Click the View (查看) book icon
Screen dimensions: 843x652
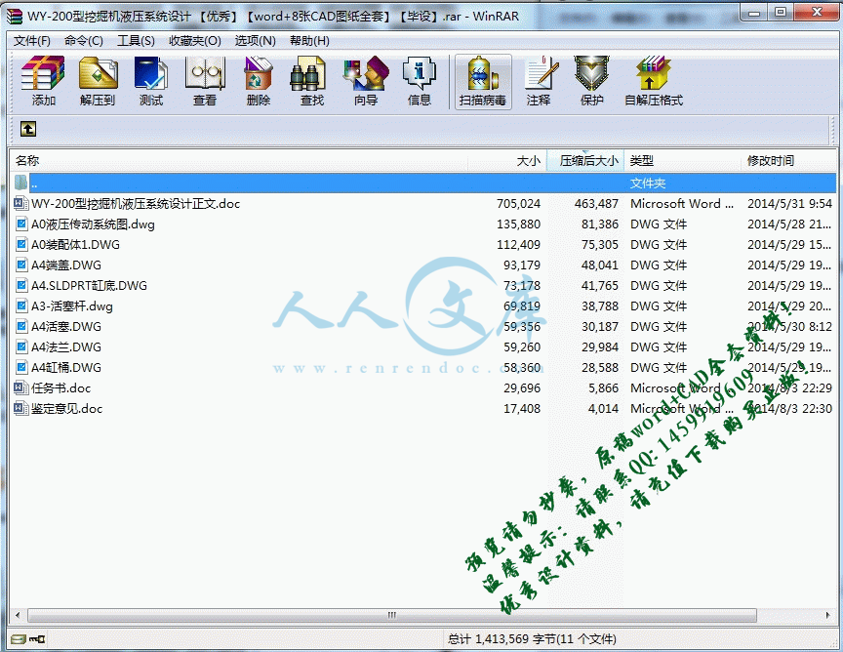pos(204,73)
